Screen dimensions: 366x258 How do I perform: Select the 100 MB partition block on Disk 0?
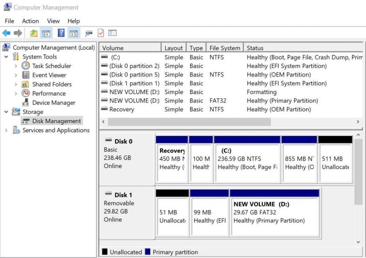click(x=201, y=159)
